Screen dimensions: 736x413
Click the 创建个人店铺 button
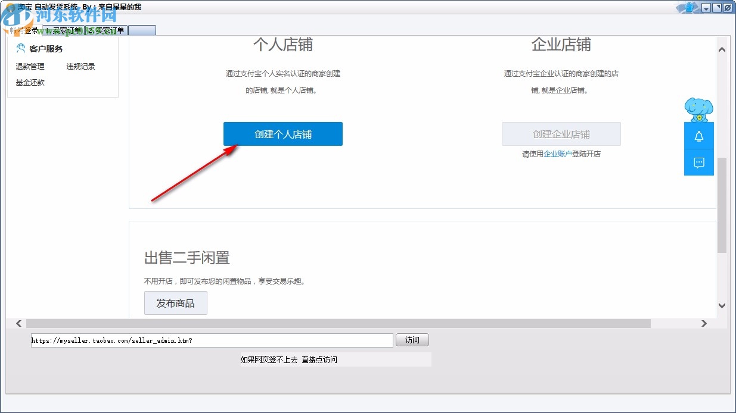point(282,133)
